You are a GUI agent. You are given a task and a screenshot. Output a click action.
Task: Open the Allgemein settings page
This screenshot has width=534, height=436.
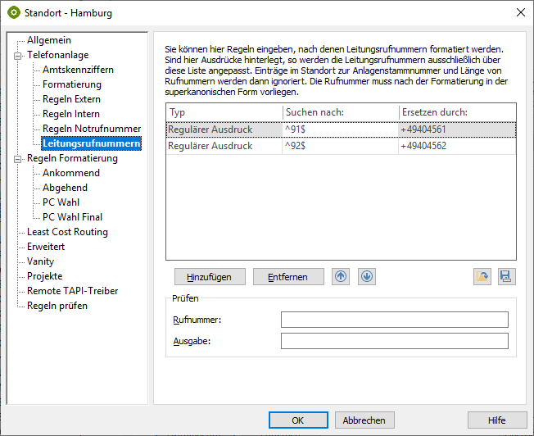(x=48, y=40)
